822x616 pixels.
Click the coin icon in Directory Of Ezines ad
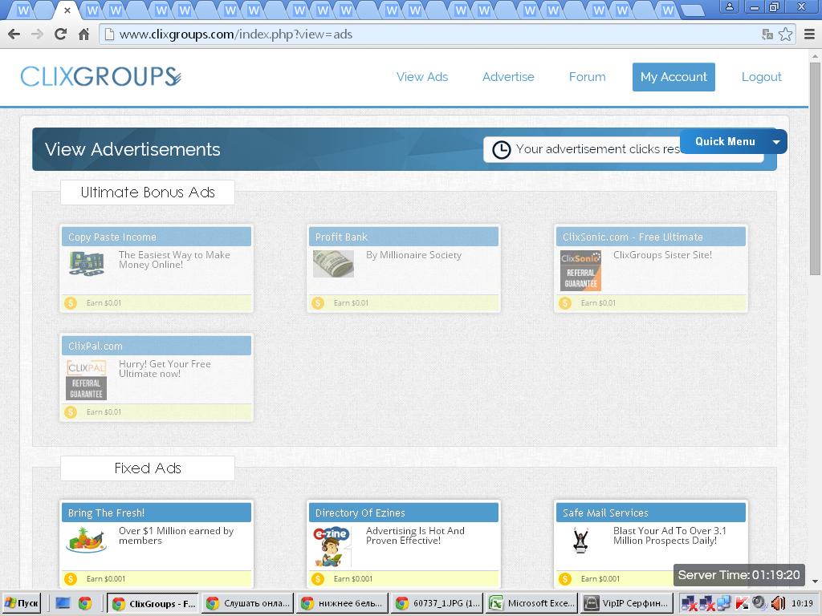tap(318, 579)
